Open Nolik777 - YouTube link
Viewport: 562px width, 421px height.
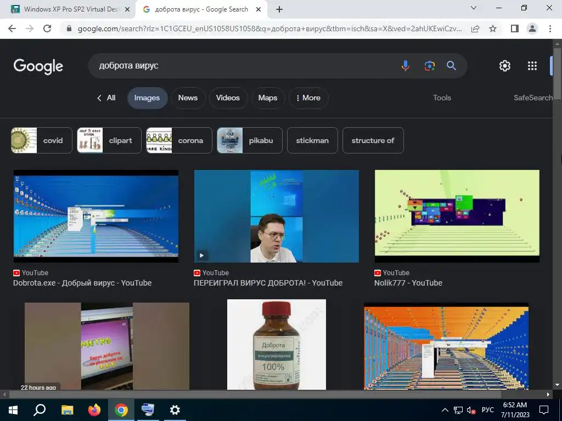click(x=408, y=283)
